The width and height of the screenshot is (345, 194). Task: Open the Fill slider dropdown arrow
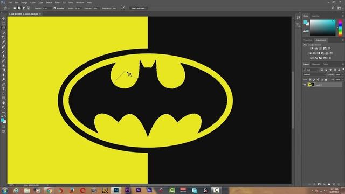342,80
